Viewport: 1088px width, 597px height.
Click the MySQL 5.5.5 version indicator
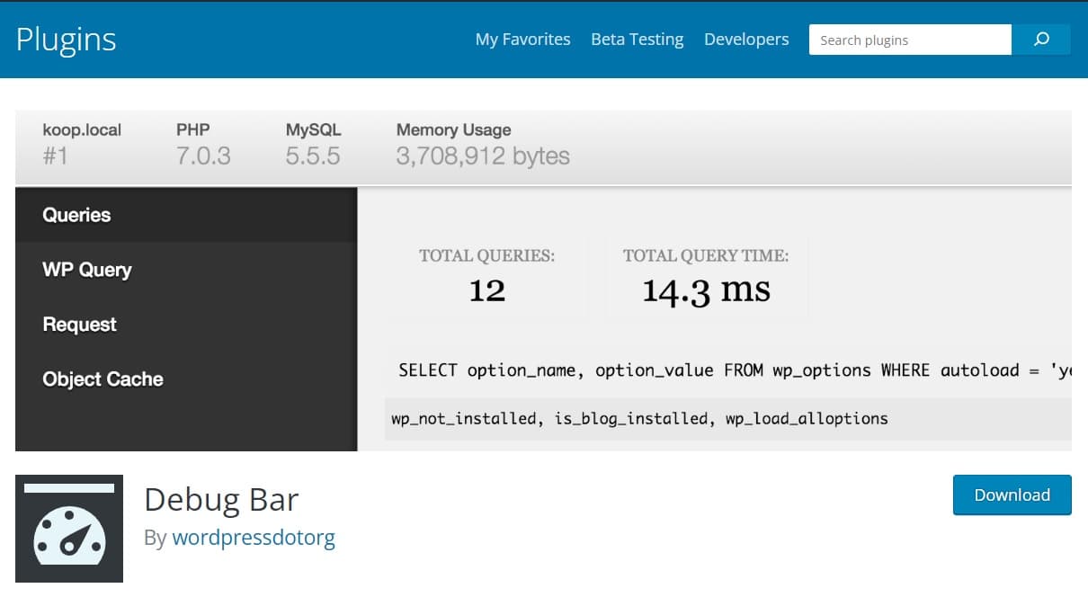[x=313, y=144]
